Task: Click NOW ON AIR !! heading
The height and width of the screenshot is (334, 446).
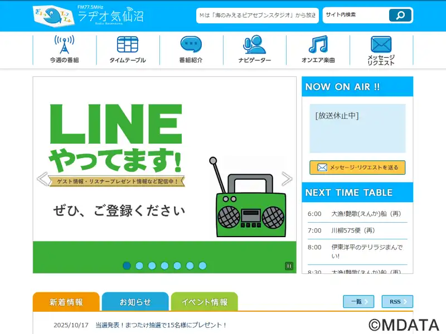Action: (x=342, y=87)
